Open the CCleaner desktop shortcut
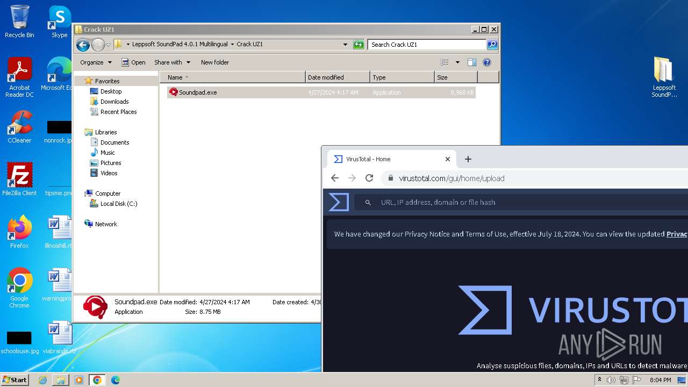 coord(19,127)
